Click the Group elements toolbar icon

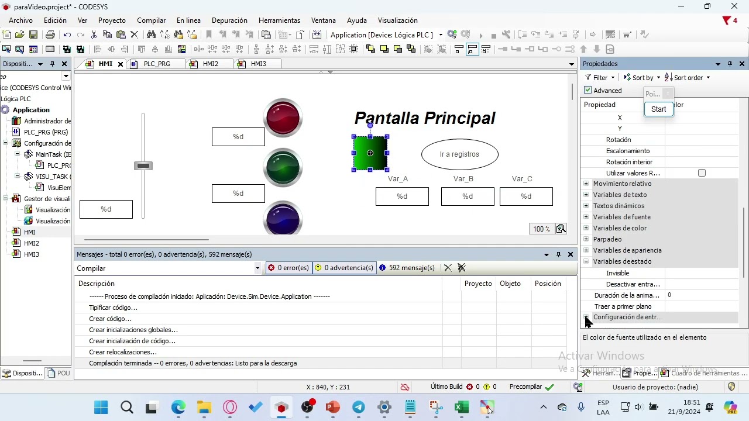point(428,50)
